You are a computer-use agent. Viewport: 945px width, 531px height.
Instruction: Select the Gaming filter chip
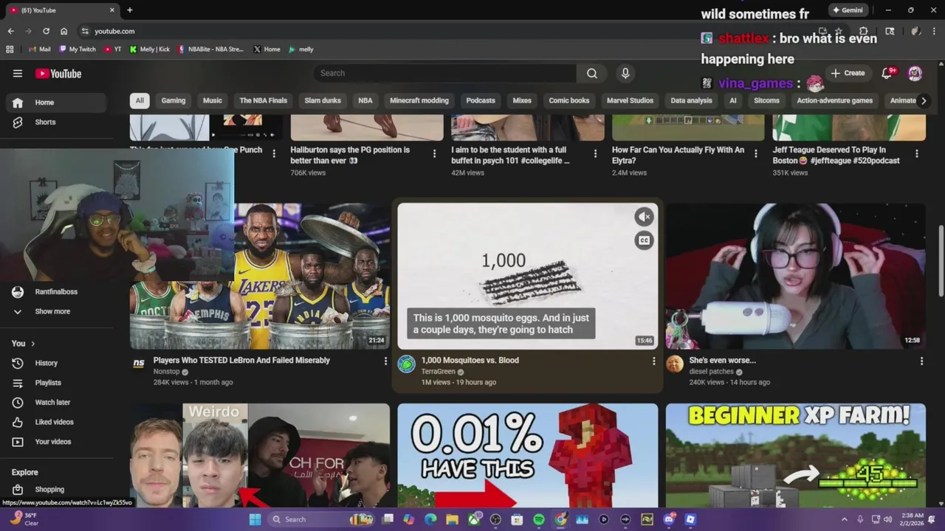tap(173, 100)
